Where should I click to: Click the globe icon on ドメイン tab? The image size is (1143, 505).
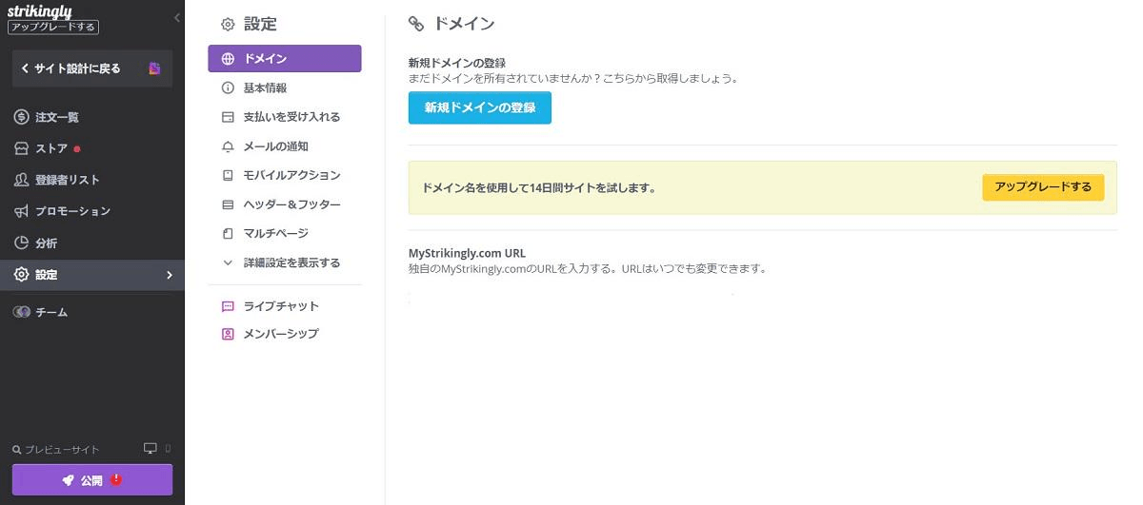(228, 59)
